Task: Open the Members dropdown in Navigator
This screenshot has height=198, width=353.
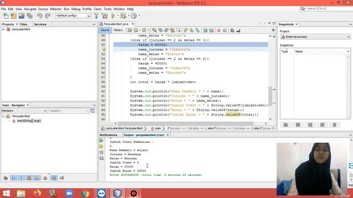Action: coord(24,111)
